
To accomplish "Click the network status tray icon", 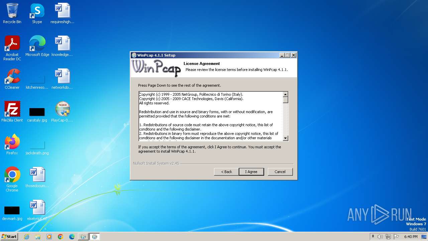I will tap(388, 237).
